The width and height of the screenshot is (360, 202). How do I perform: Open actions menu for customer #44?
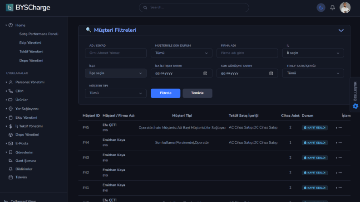[x=339, y=143]
